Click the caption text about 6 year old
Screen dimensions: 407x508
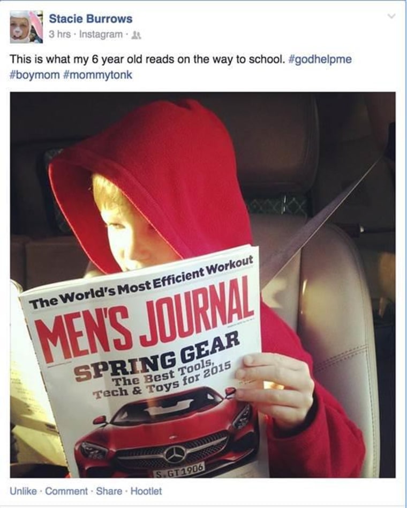(x=147, y=60)
